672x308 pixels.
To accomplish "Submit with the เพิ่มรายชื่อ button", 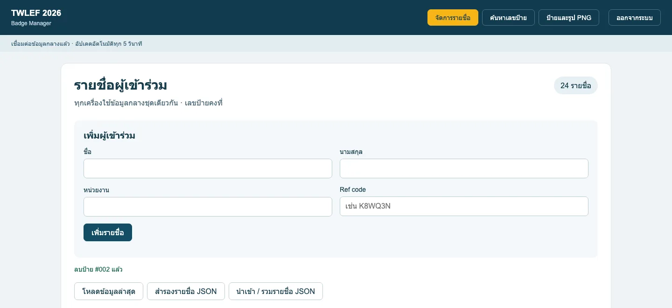I will click(x=108, y=232).
